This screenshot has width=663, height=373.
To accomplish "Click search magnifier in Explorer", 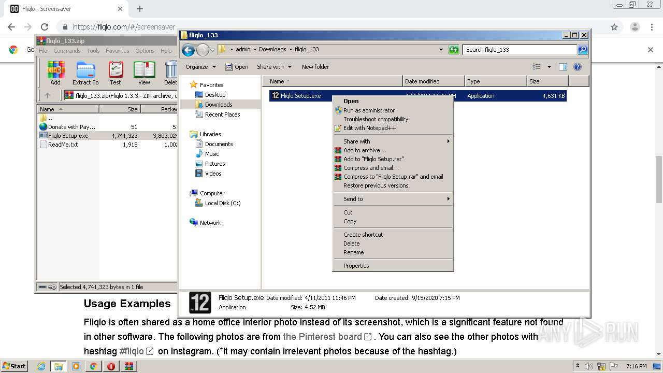I will 583,50.
